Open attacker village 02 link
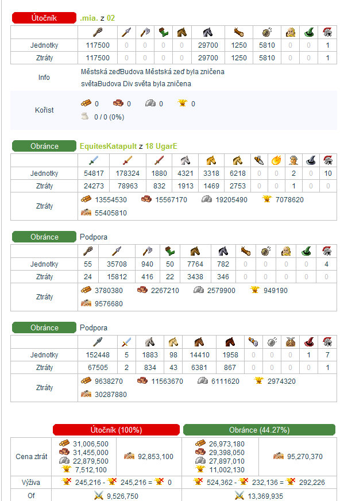This screenshot has height=501, width=344. click(x=111, y=18)
